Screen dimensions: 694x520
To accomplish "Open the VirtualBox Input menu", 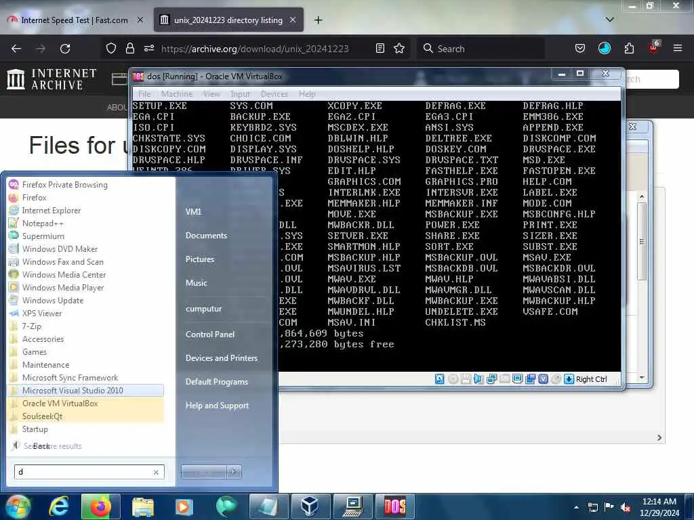I will coord(240,93).
